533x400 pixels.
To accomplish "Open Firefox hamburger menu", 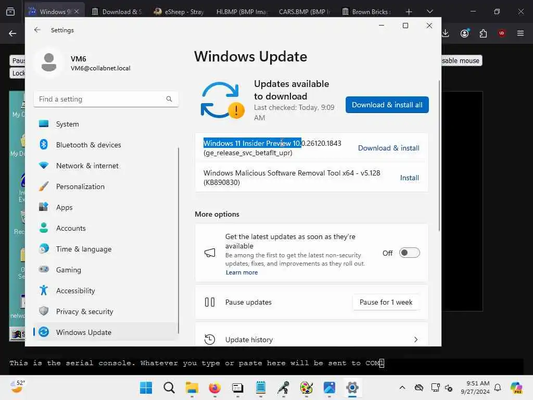I will coord(521,33).
